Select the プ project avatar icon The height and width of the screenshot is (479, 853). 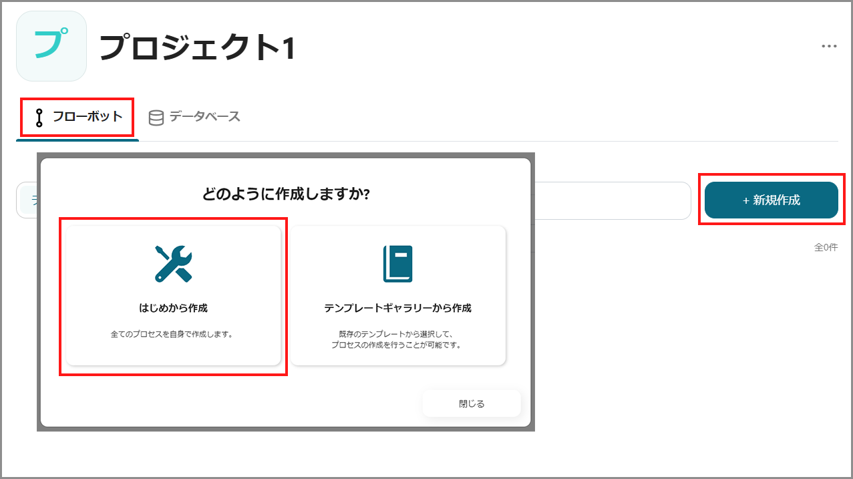pyautogui.click(x=51, y=45)
